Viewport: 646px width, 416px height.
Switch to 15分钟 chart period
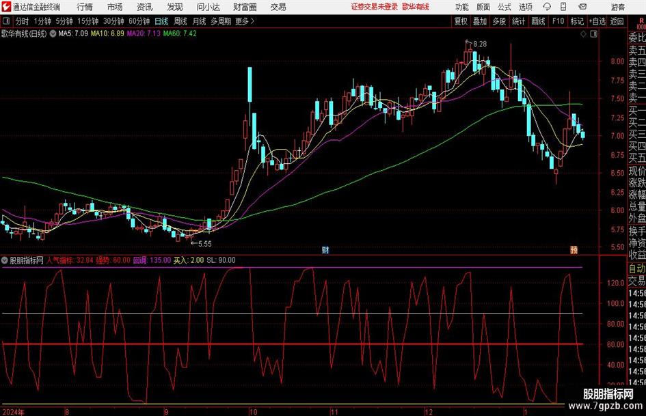(x=88, y=21)
